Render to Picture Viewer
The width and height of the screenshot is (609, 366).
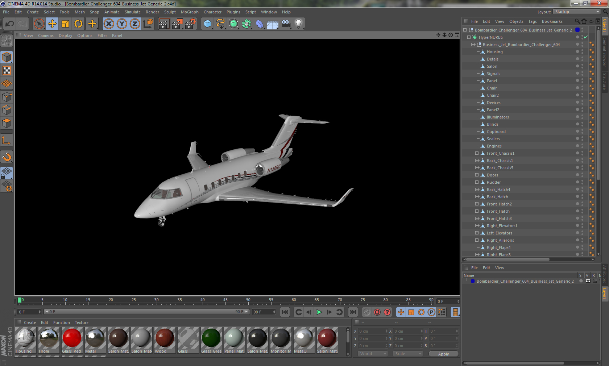(x=177, y=24)
